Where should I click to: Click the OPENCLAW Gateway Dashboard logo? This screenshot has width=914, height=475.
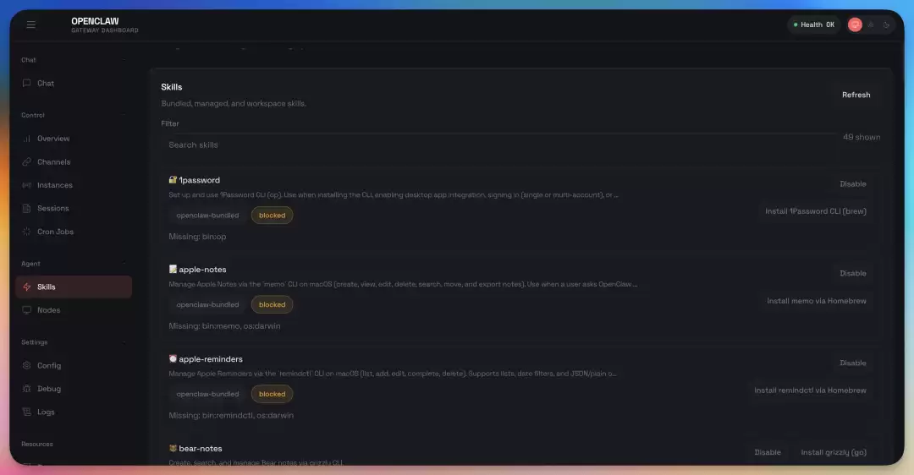point(104,25)
